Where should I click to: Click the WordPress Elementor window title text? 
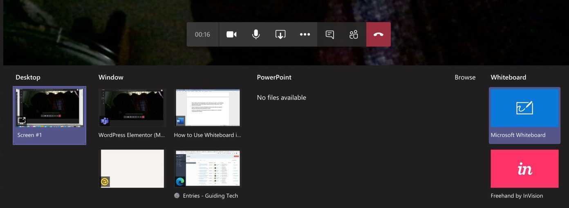coord(132,135)
